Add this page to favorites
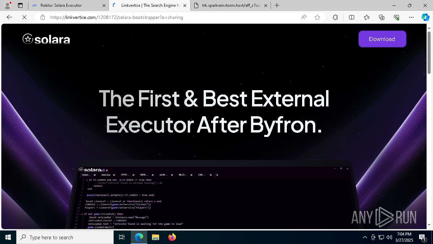This screenshot has width=433, height=244. [x=317, y=17]
